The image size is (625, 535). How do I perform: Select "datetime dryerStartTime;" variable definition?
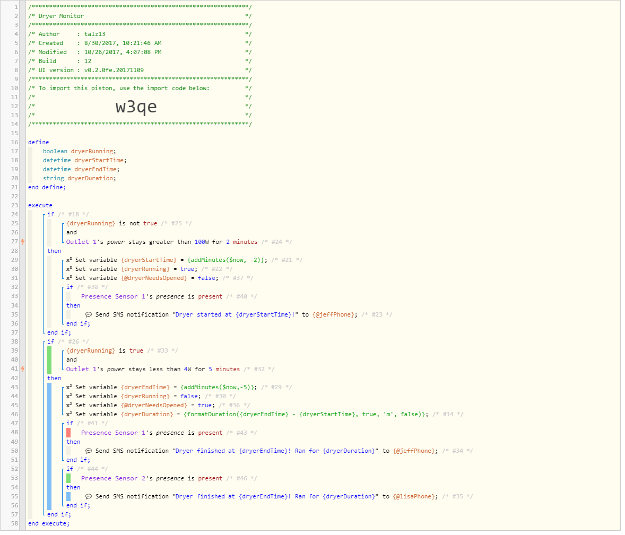coord(85,162)
